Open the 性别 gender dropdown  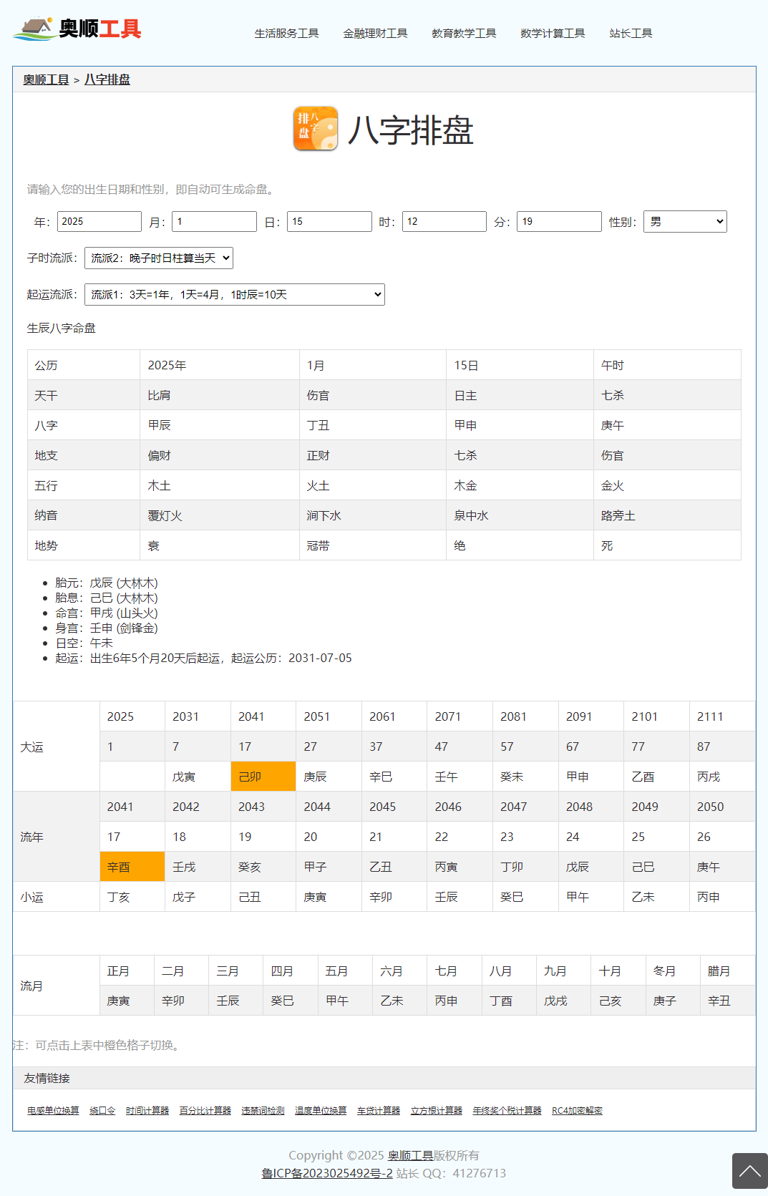pyautogui.click(x=685, y=222)
